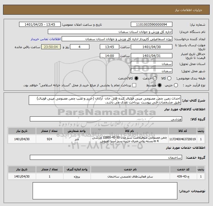The image size is (213, 206).
Task: Click the کد خدمت column header
Action: [x=183, y=169]
